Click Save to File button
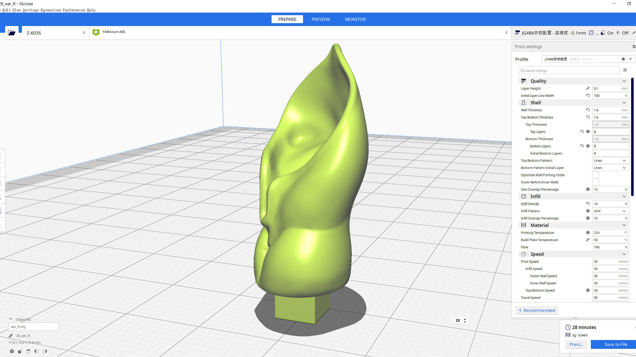 (x=615, y=344)
